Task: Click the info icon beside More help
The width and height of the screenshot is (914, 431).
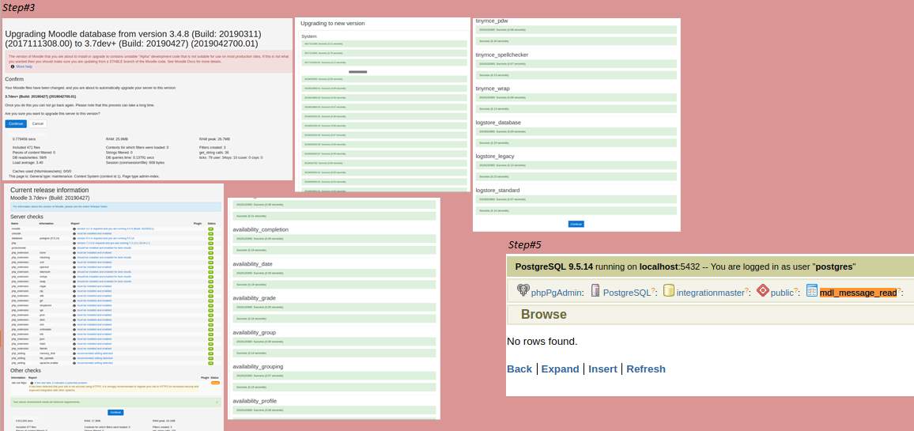Action: 13,66
